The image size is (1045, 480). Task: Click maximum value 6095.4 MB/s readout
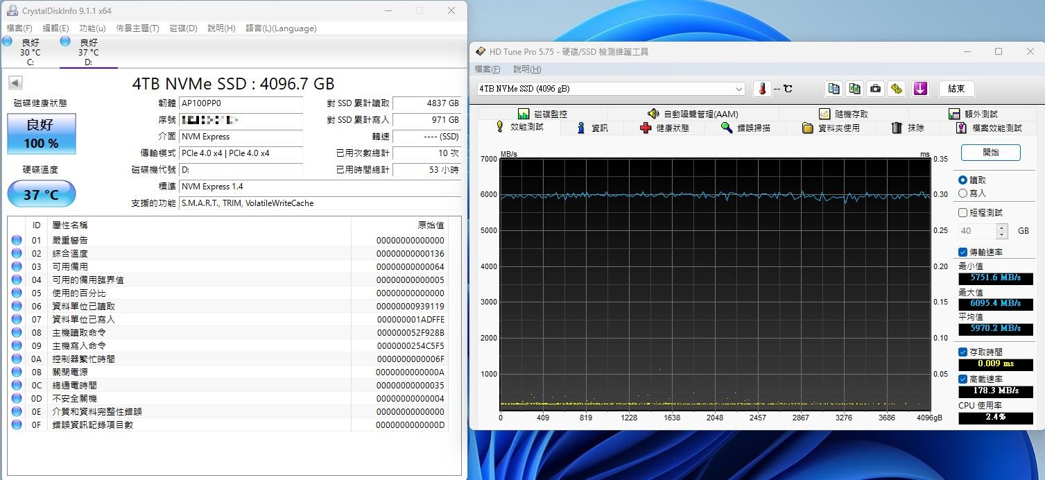[995, 304]
